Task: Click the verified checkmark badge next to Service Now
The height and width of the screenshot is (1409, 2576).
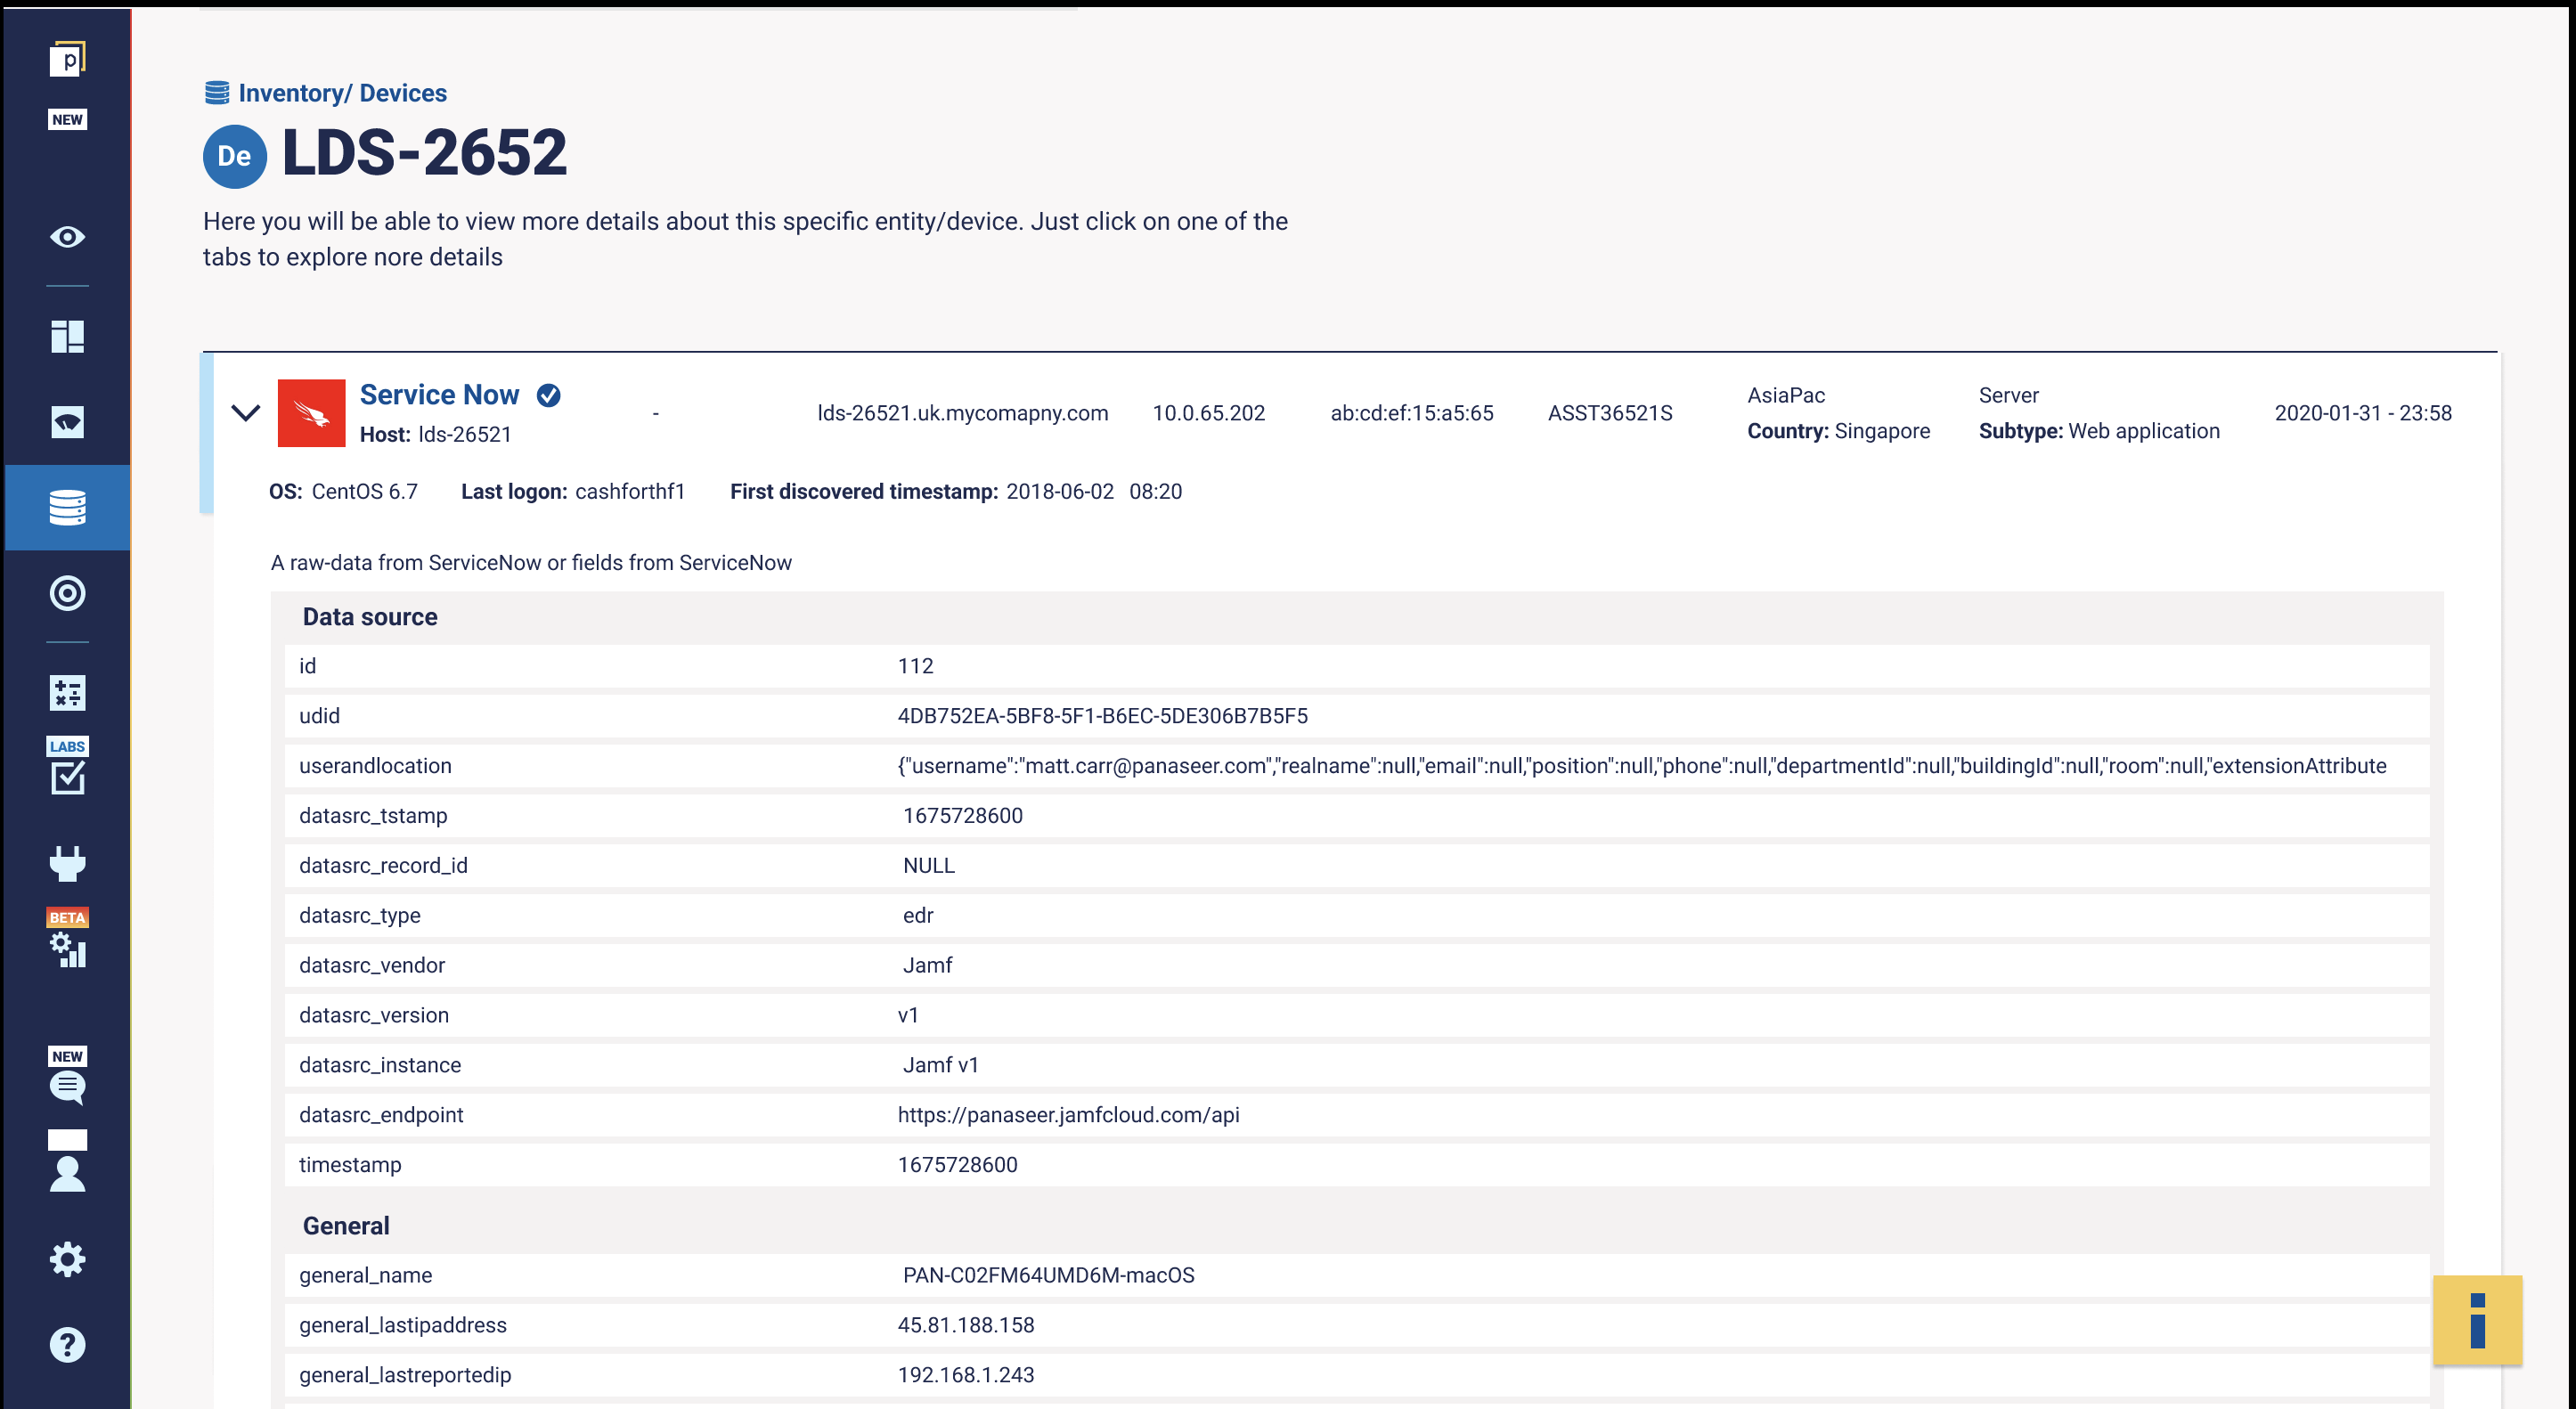Action: tap(548, 396)
